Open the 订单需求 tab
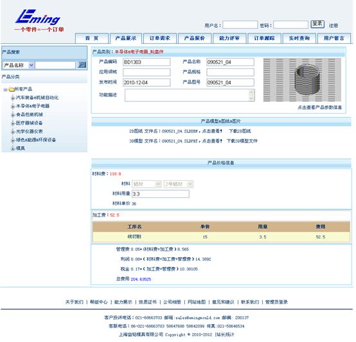Viewport: 356px width, 342px height. coord(160,38)
